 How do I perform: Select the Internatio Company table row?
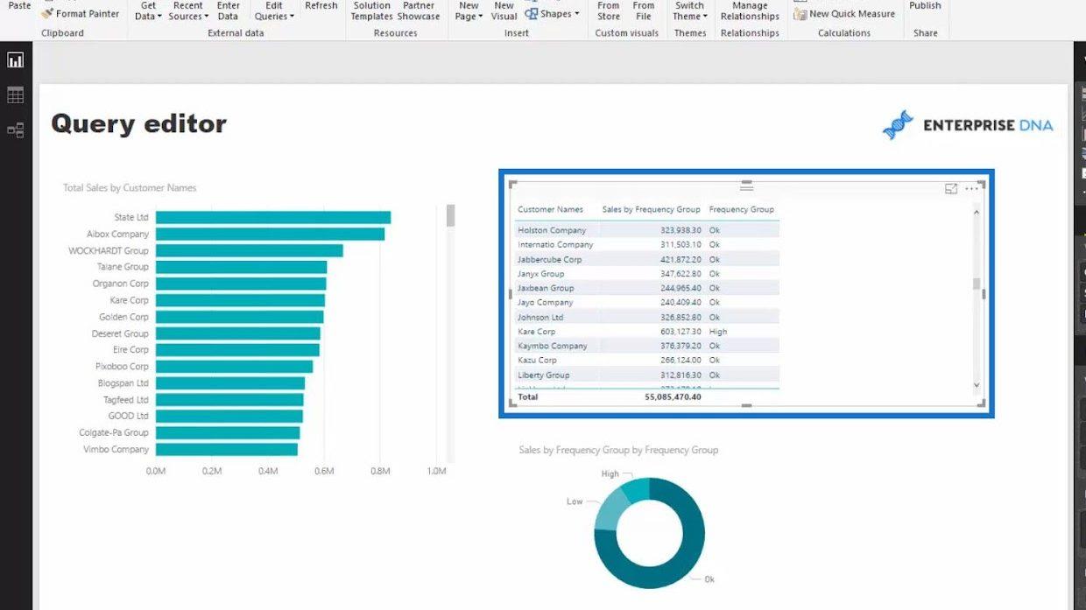tap(646, 245)
